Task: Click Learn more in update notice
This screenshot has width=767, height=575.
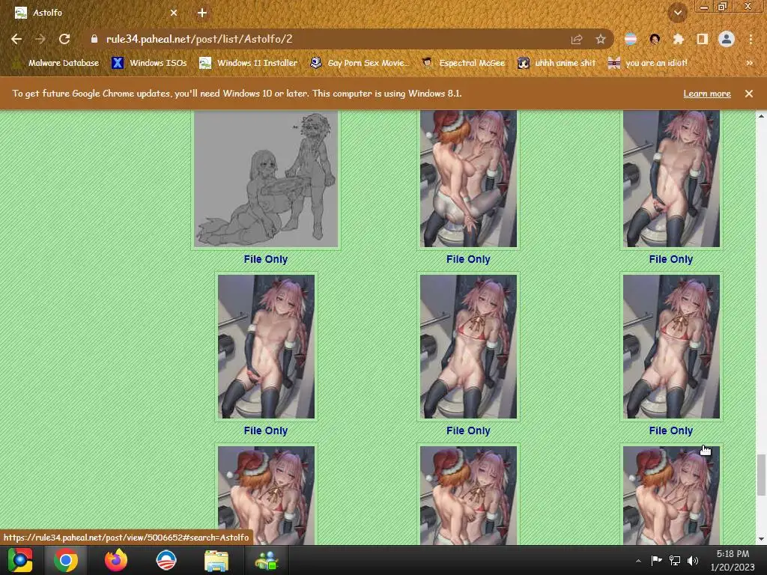Action: coord(707,94)
